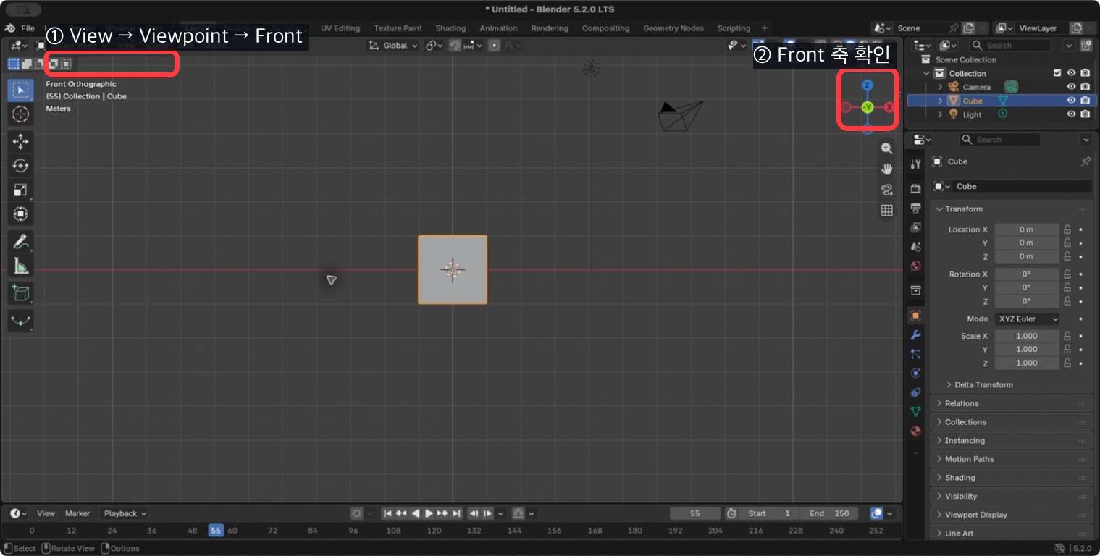Screen dimensions: 1100x556
Task: Select the Add Cube tool
Action: tap(20, 293)
